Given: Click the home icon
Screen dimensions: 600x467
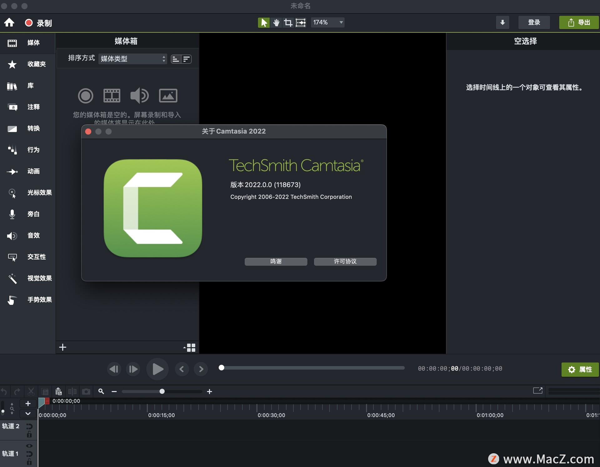Looking at the screenshot, I should 9,23.
